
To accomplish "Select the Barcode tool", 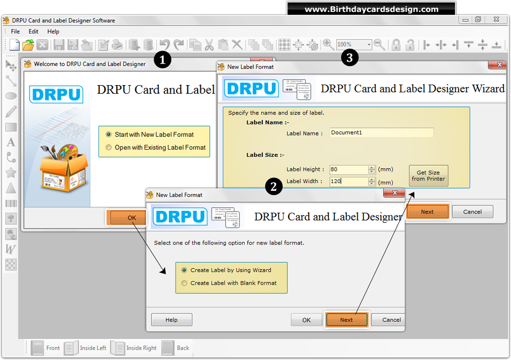I will (x=11, y=203).
